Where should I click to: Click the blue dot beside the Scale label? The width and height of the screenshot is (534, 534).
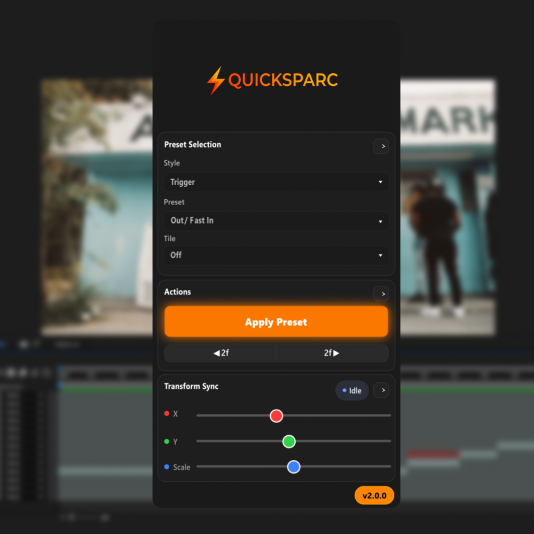click(x=167, y=467)
